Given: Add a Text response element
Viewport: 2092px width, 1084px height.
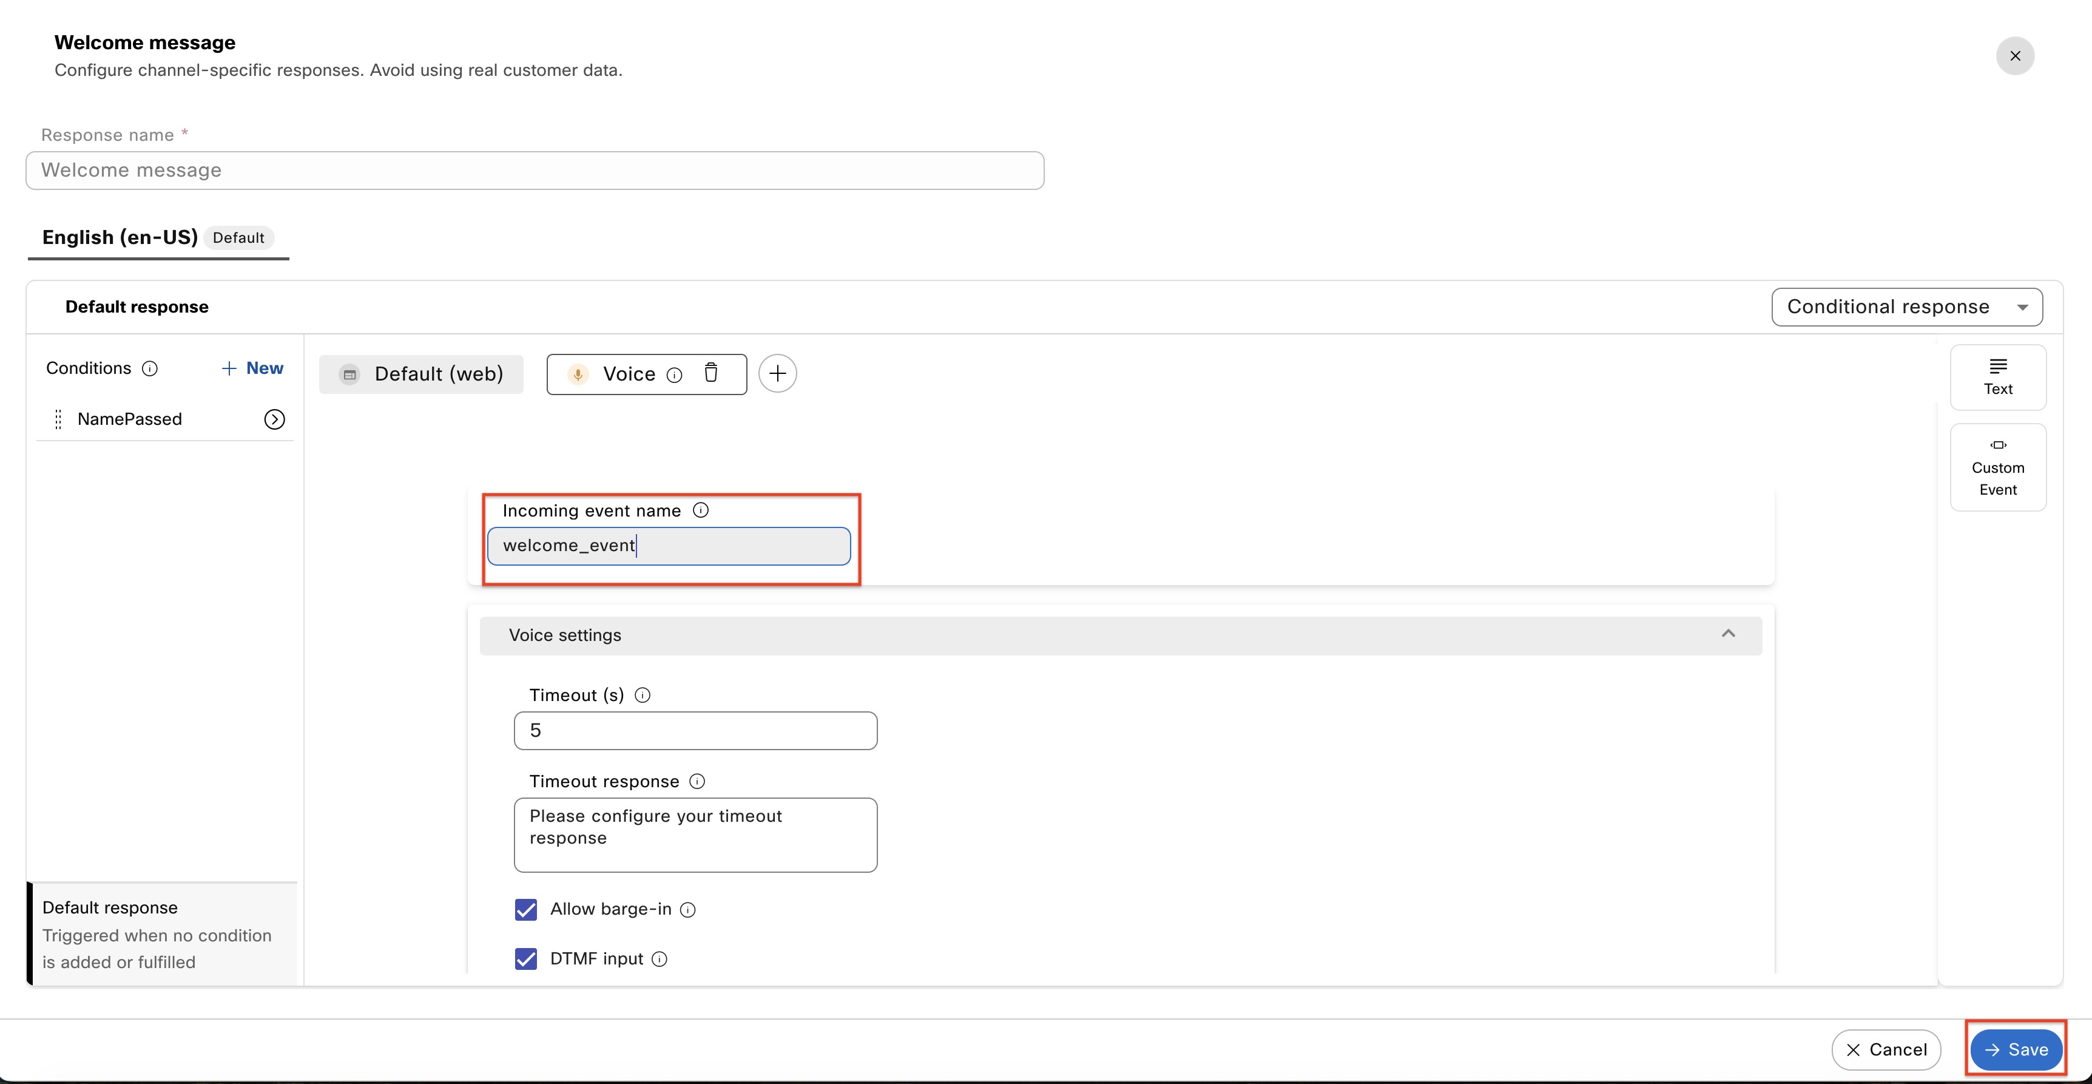Looking at the screenshot, I should pos(1997,377).
